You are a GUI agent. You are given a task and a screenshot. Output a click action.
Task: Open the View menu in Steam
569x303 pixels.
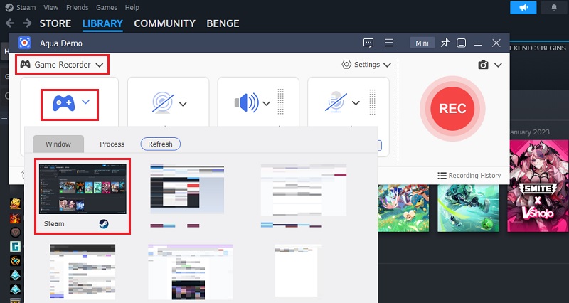tap(50, 7)
